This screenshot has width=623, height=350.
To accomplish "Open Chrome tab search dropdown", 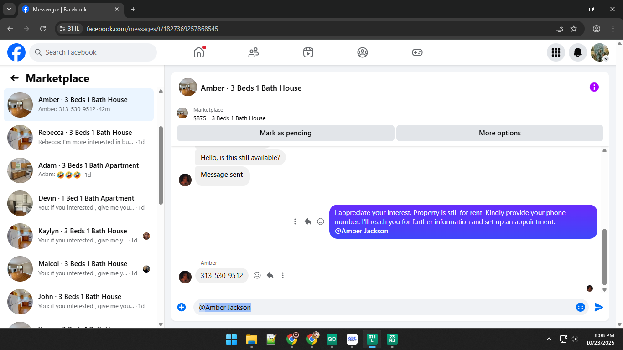I will point(9,9).
